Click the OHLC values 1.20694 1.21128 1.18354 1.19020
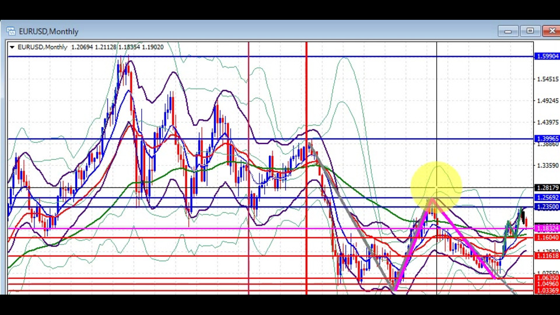The height and width of the screenshot is (315, 560). pyautogui.click(x=117, y=47)
